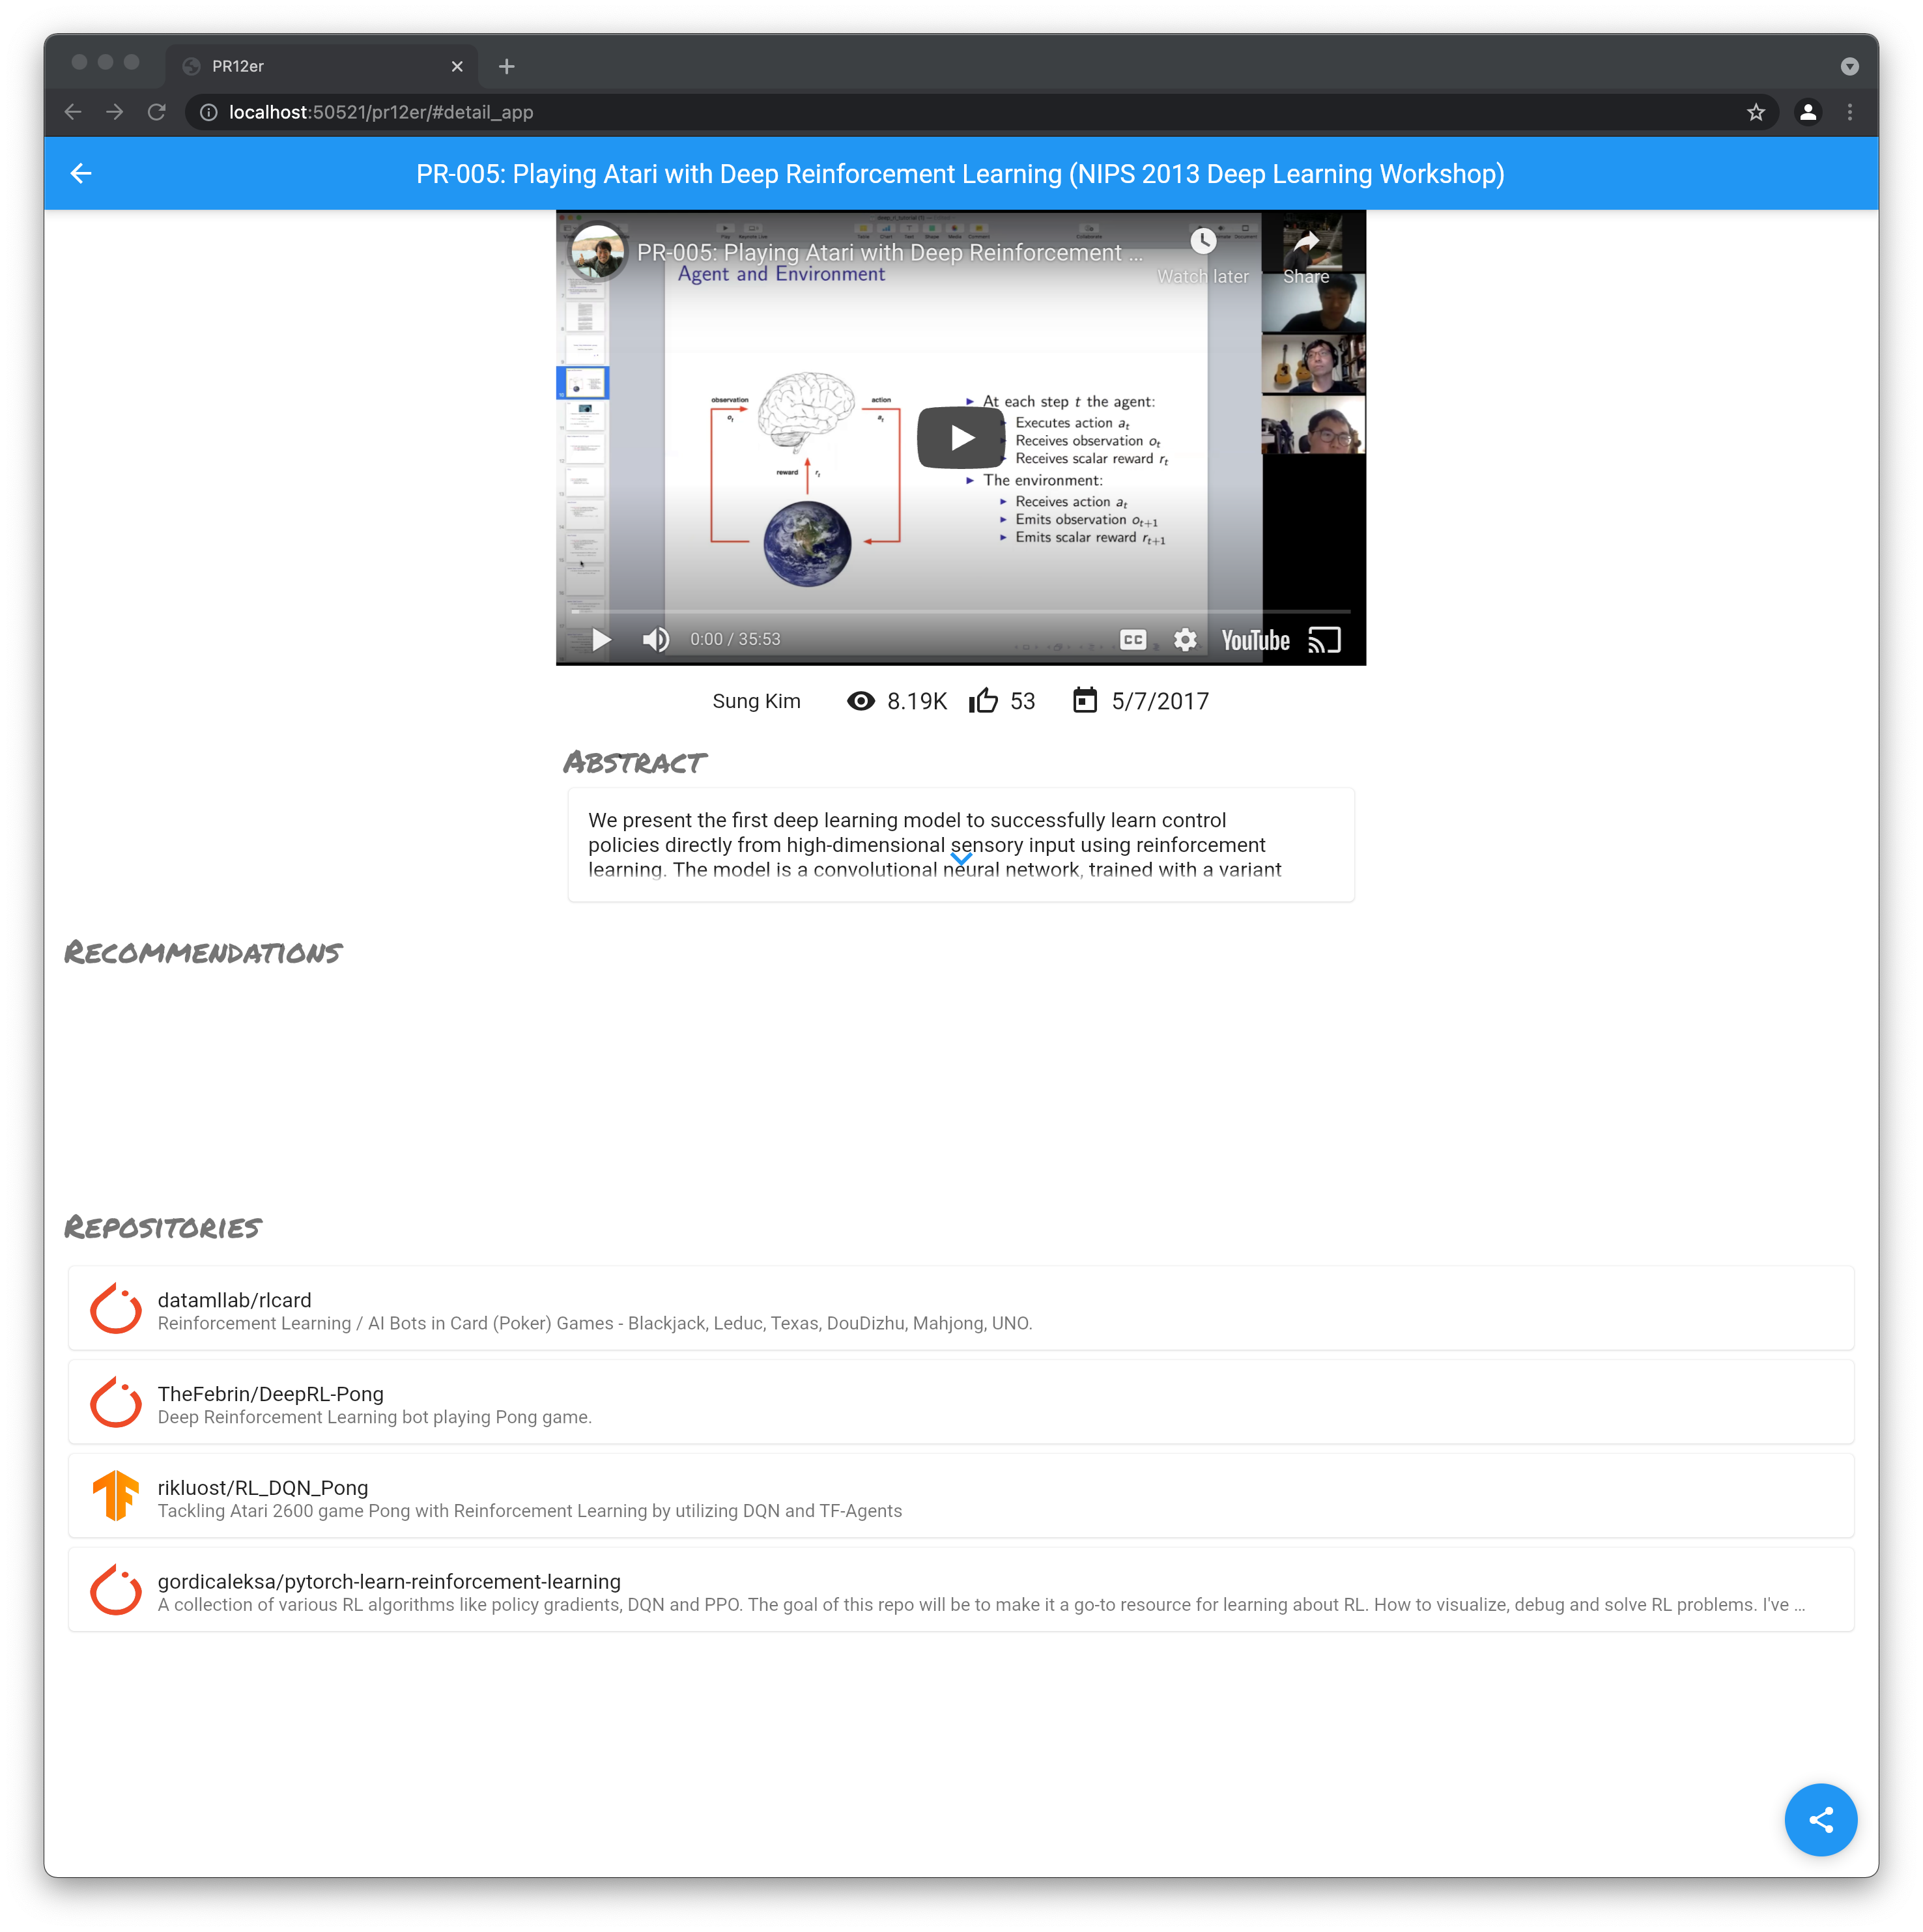Screen dimensions: 1923x1932
Task: Open the YouTube settings gear
Action: pyautogui.click(x=1185, y=640)
